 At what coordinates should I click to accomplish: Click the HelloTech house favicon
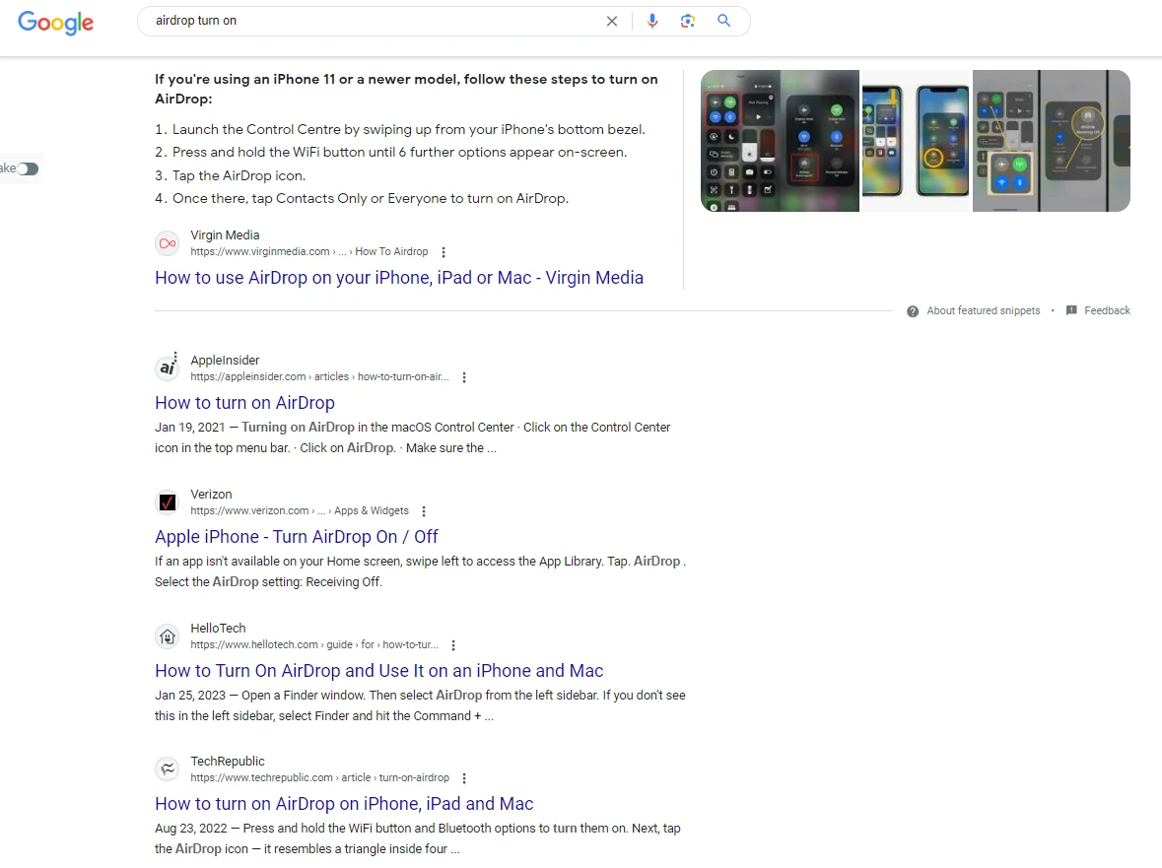coord(168,636)
